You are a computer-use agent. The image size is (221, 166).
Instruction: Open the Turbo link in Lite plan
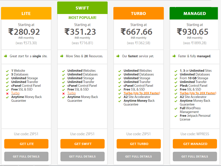coord(15,93)
